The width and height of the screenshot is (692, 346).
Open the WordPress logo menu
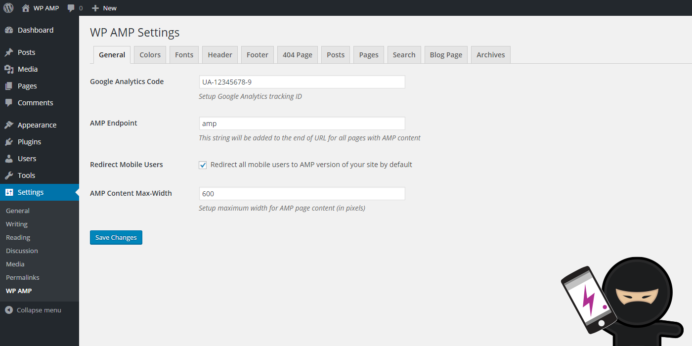[x=8, y=8]
